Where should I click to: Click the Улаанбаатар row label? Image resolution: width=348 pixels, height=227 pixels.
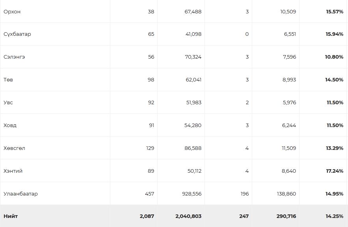point(21,194)
